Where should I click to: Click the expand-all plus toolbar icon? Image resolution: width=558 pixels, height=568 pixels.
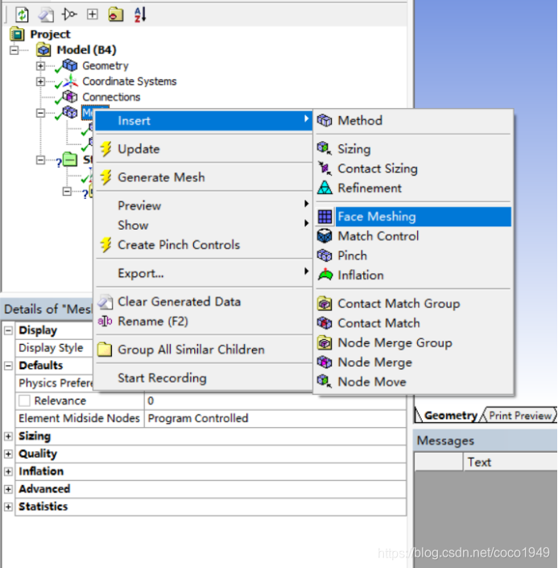click(x=93, y=15)
